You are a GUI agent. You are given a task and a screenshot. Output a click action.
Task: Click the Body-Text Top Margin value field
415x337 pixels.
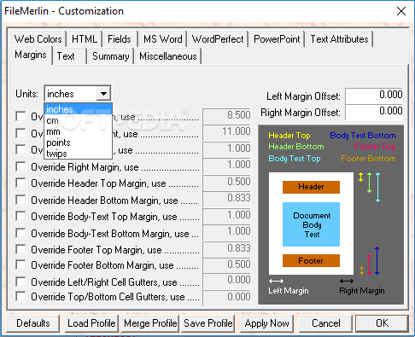coord(227,215)
